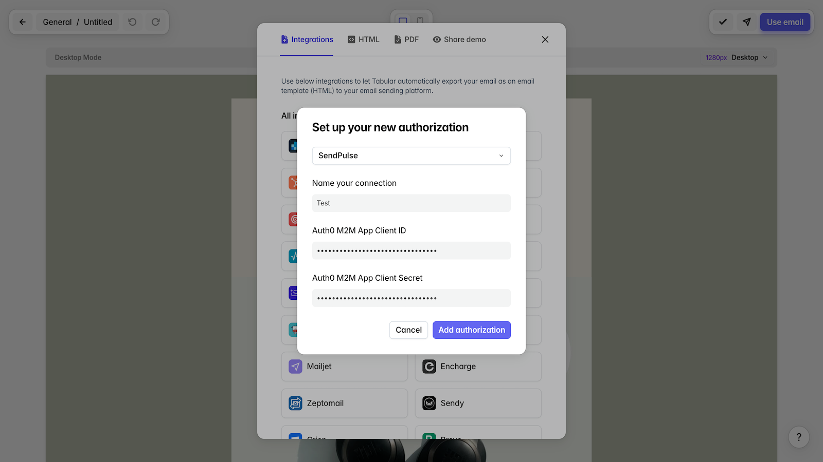Image resolution: width=823 pixels, height=462 pixels.
Task: Switch to the HTML tab
Action: pyautogui.click(x=364, y=40)
